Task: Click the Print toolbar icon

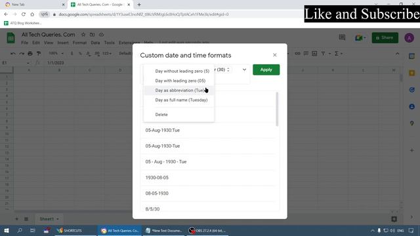Action: [x=30, y=54]
